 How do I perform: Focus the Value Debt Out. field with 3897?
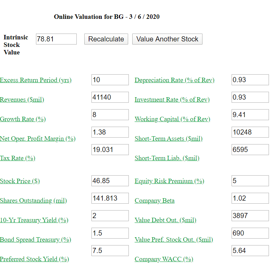click(x=250, y=216)
